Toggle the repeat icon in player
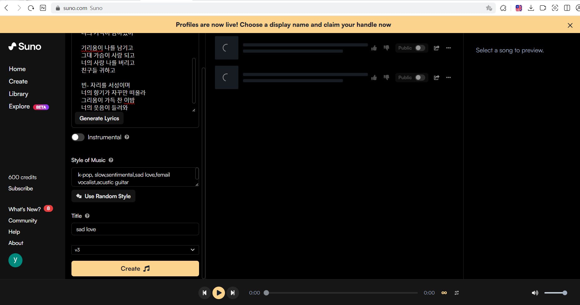Viewport: 580px width, 305px height. click(456, 293)
